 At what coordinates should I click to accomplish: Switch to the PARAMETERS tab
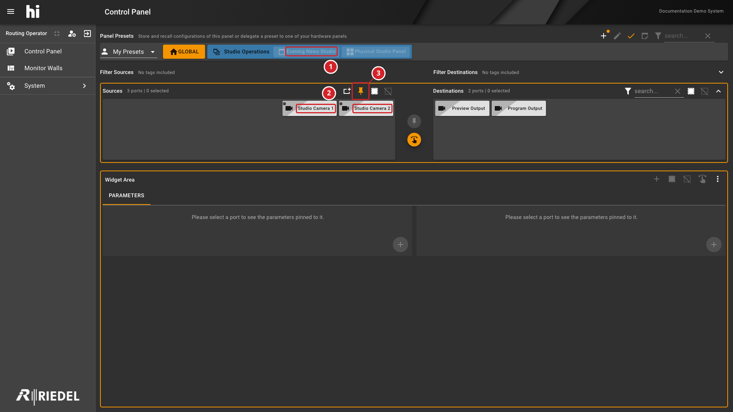(x=126, y=195)
